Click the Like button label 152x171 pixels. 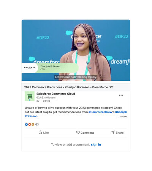pyautogui.click(x=46, y=133)
